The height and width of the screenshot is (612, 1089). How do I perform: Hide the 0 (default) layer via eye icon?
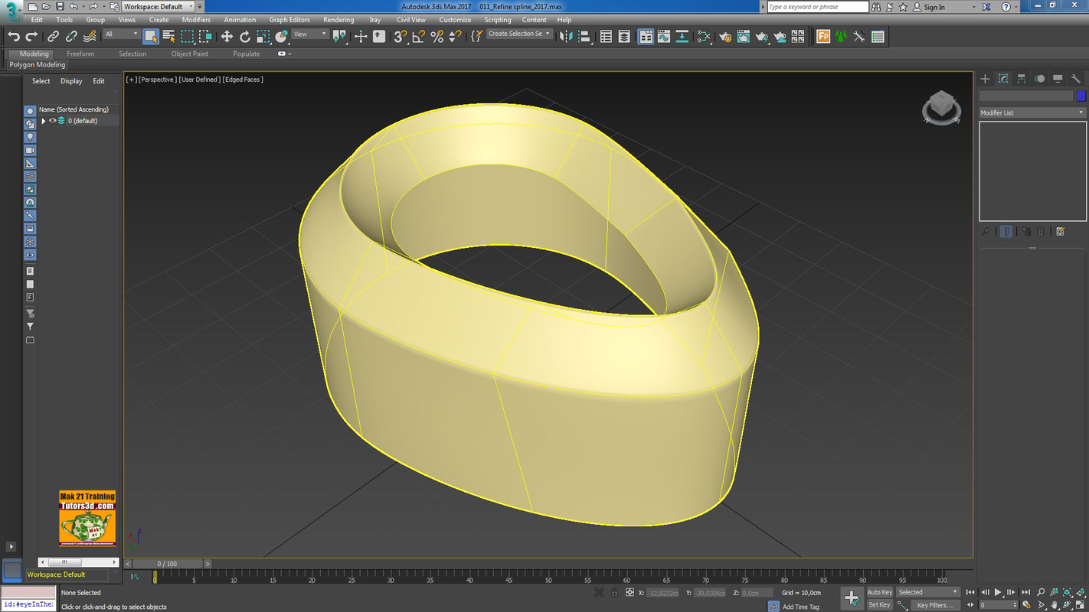pyautogui.click(x=52, y=120)
